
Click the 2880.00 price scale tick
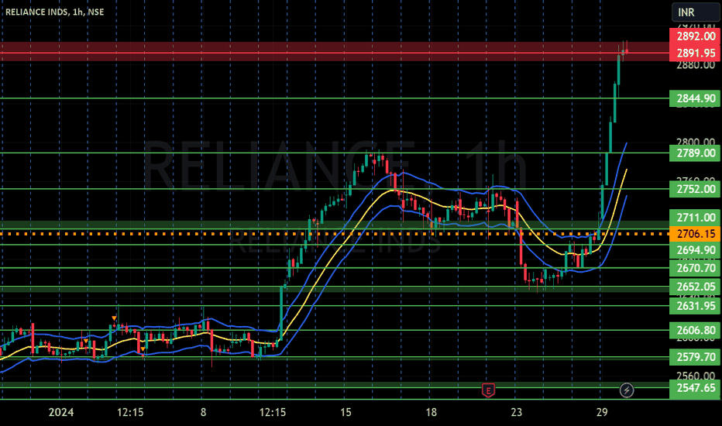point(696,65)
